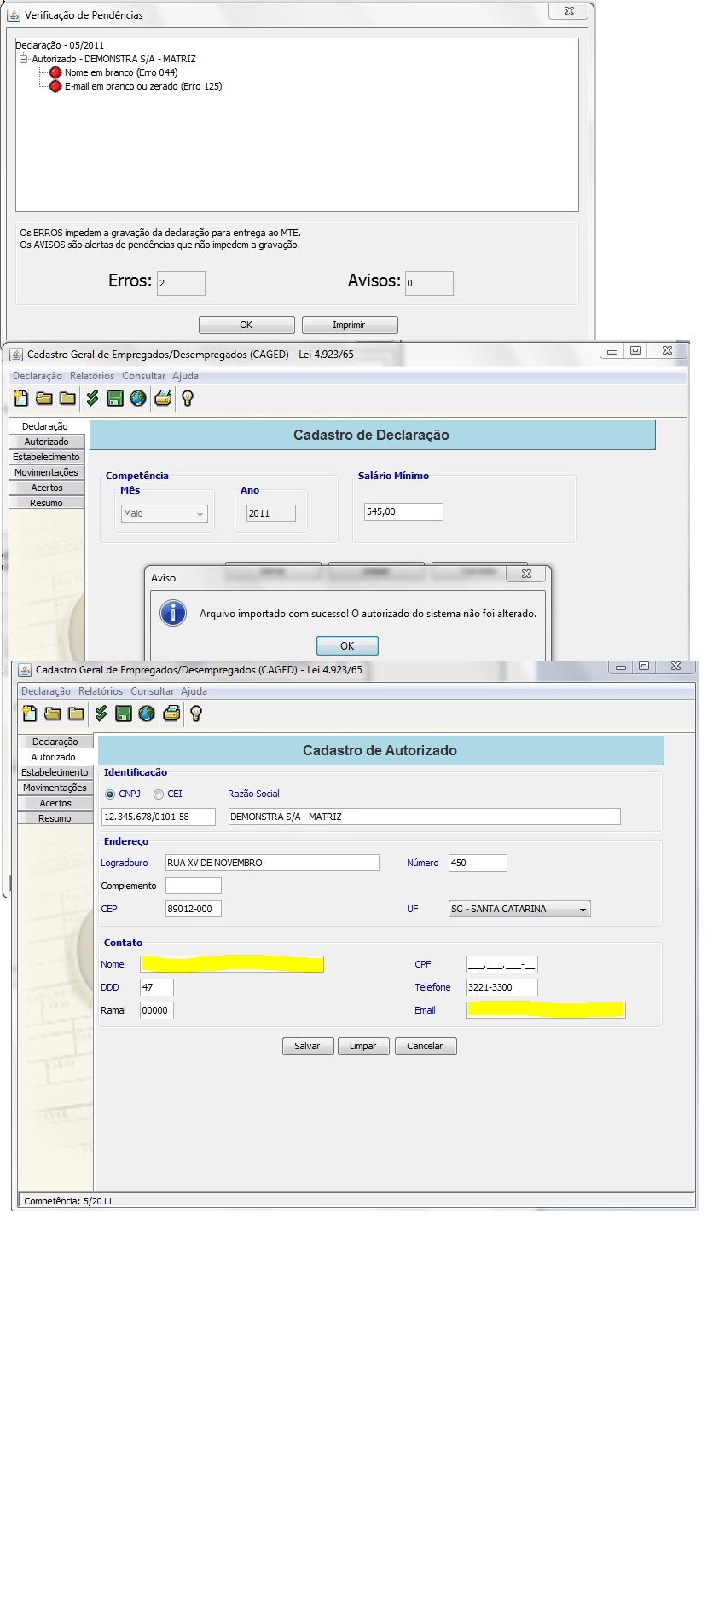The height and width of the screenshot is (1600, 713).
Task: Click Java title icon of Cadastro de Autorizado window
Action: 25,670
